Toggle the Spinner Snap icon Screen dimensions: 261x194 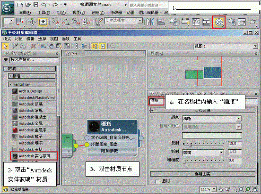(87, 22)
